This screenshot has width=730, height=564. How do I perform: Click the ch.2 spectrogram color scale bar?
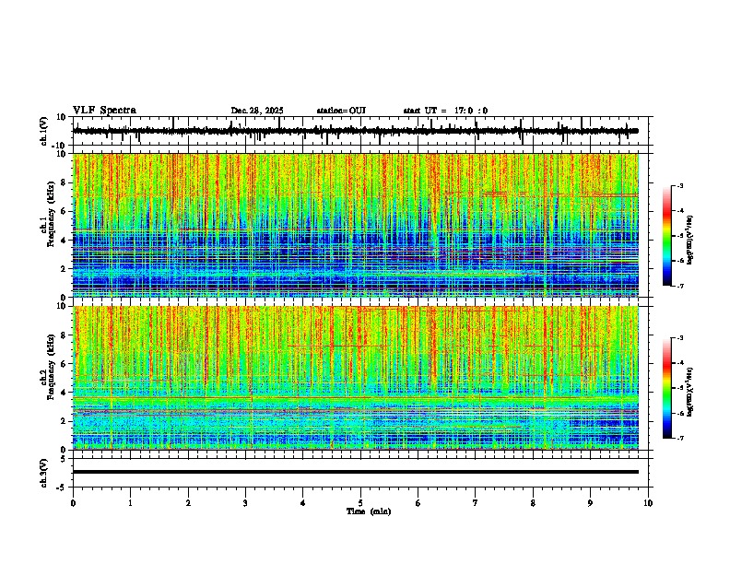667,388
